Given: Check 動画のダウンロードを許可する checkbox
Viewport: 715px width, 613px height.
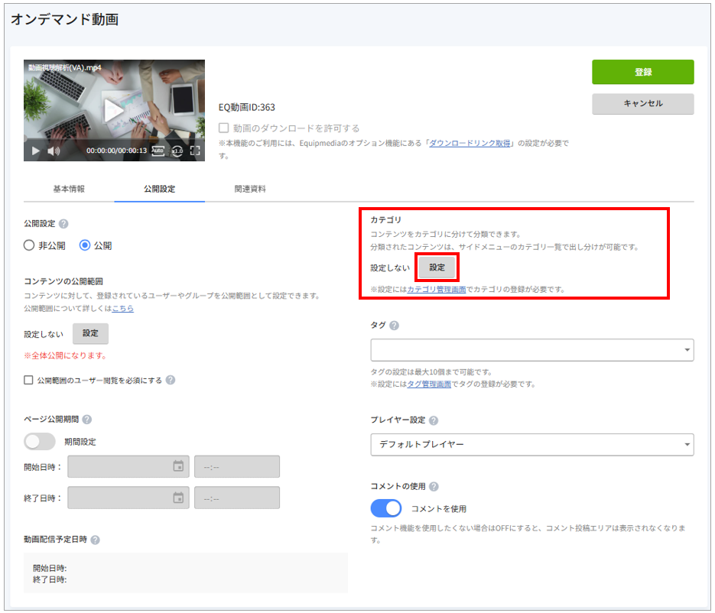Looking at the screenshot, I should point(223,128).
